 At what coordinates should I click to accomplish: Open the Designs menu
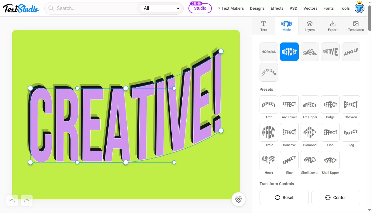point(257,8)
